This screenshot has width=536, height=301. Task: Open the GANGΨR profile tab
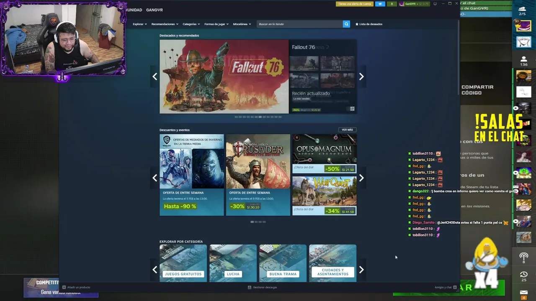[x=155, y=10]
